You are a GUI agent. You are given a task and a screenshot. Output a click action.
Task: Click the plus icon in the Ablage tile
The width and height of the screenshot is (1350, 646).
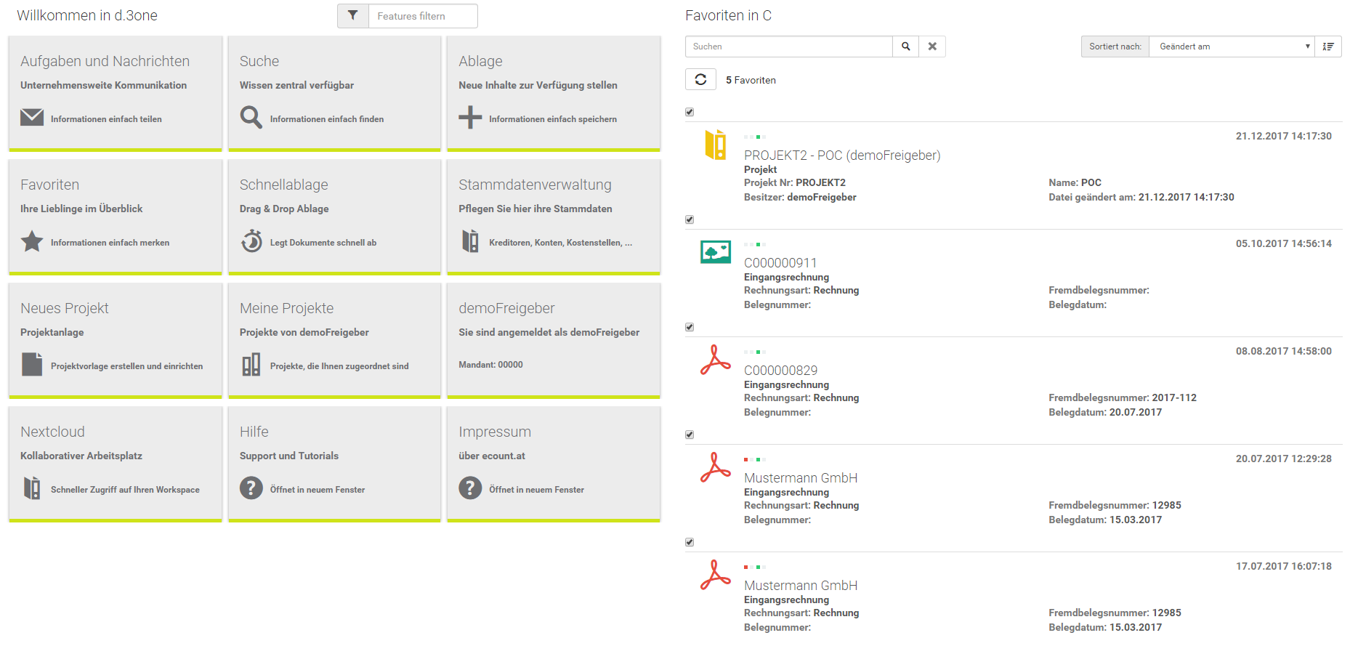tap(470, 117)
